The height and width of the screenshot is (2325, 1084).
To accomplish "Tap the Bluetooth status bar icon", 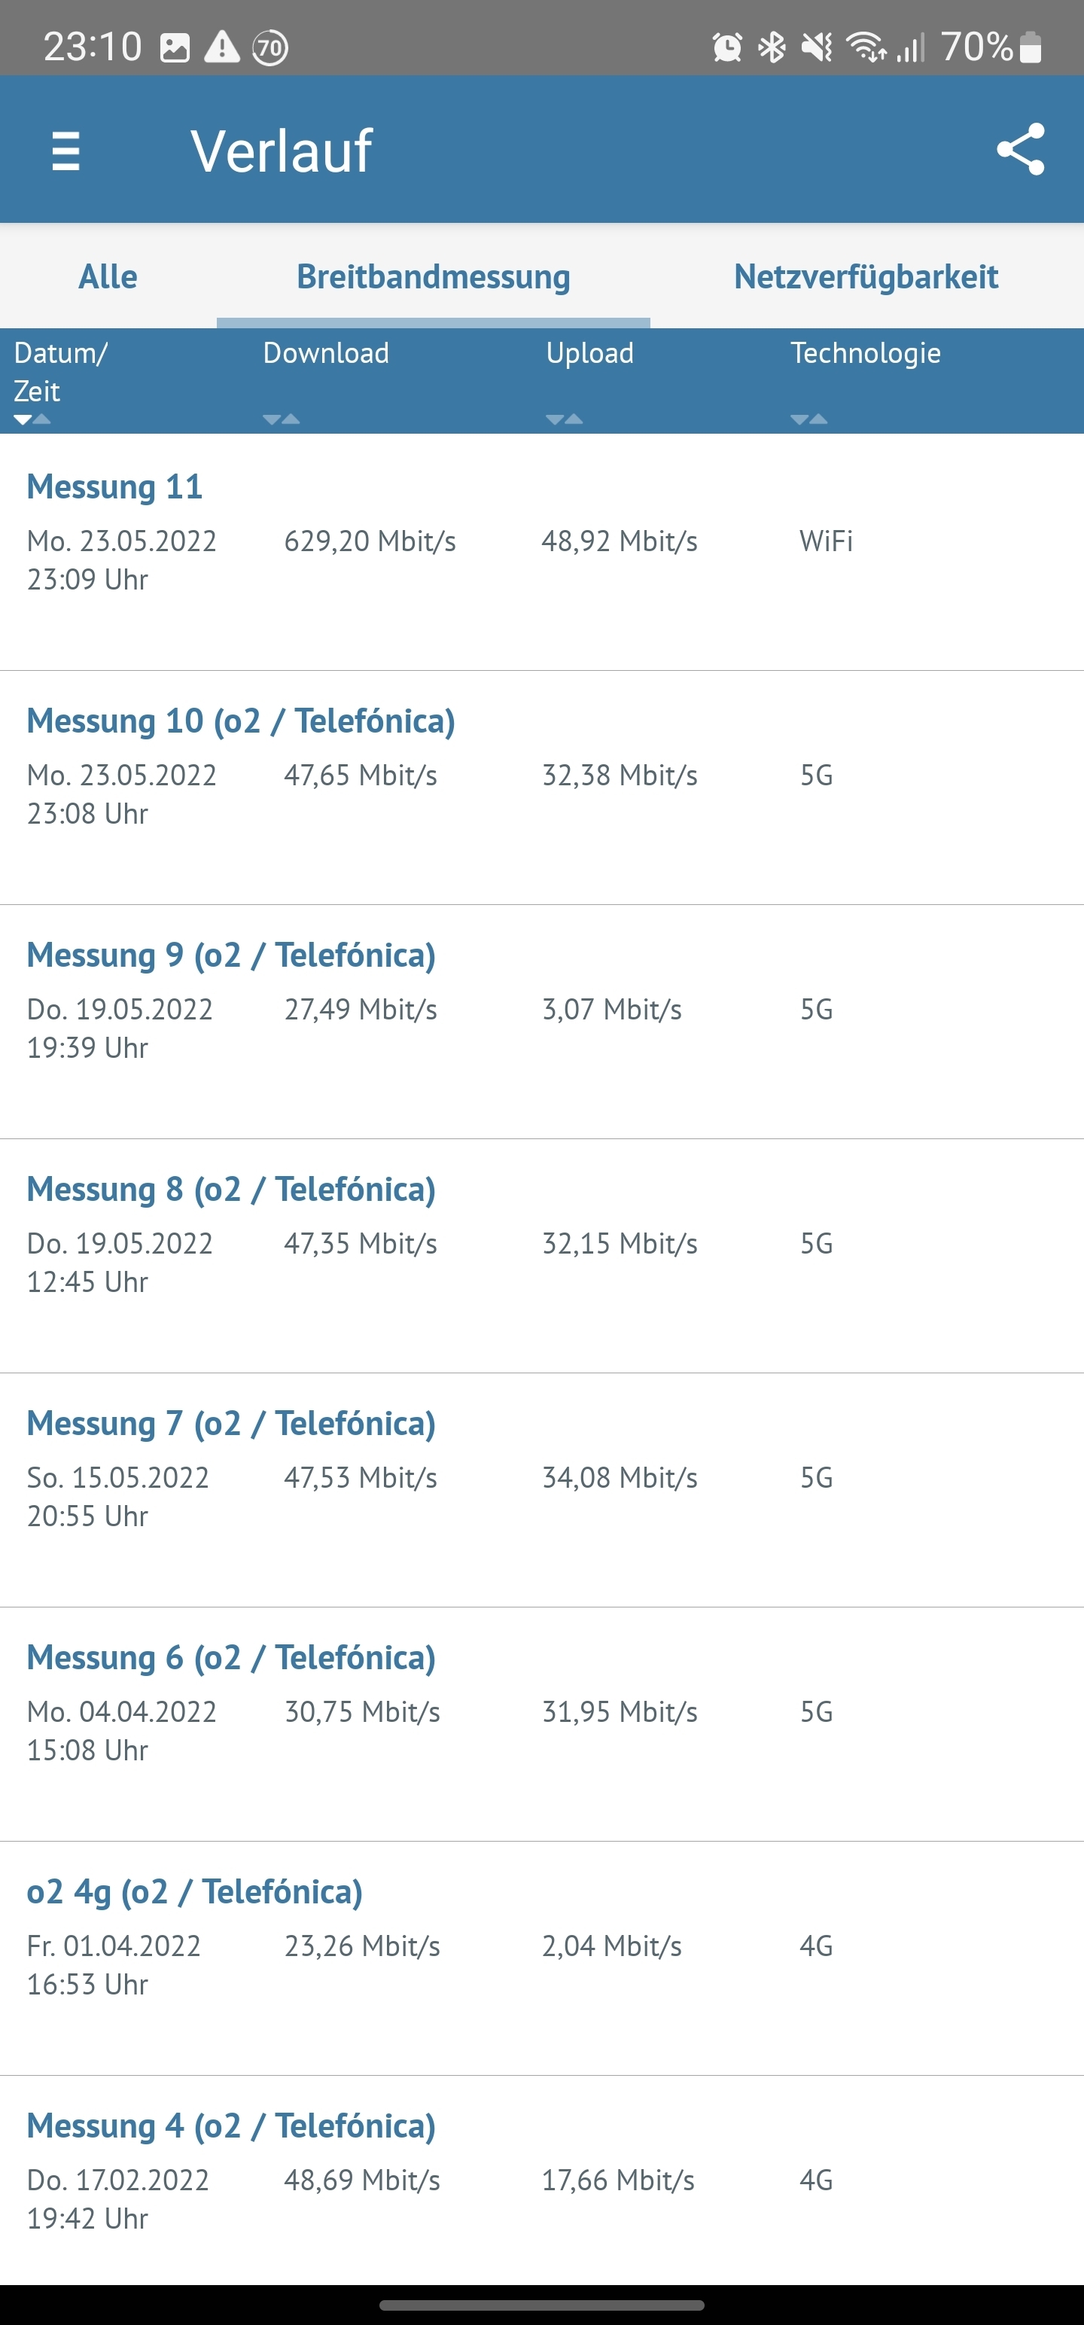I will click(772, 47).
